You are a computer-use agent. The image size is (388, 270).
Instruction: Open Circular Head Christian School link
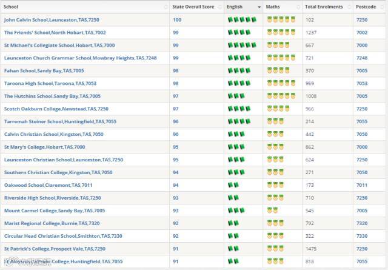pos(63,236)
